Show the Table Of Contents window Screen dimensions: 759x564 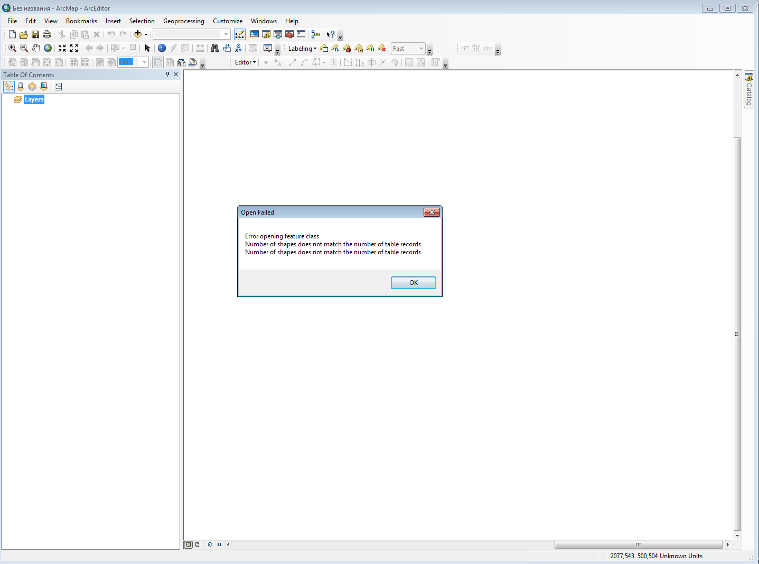(255, 34)
